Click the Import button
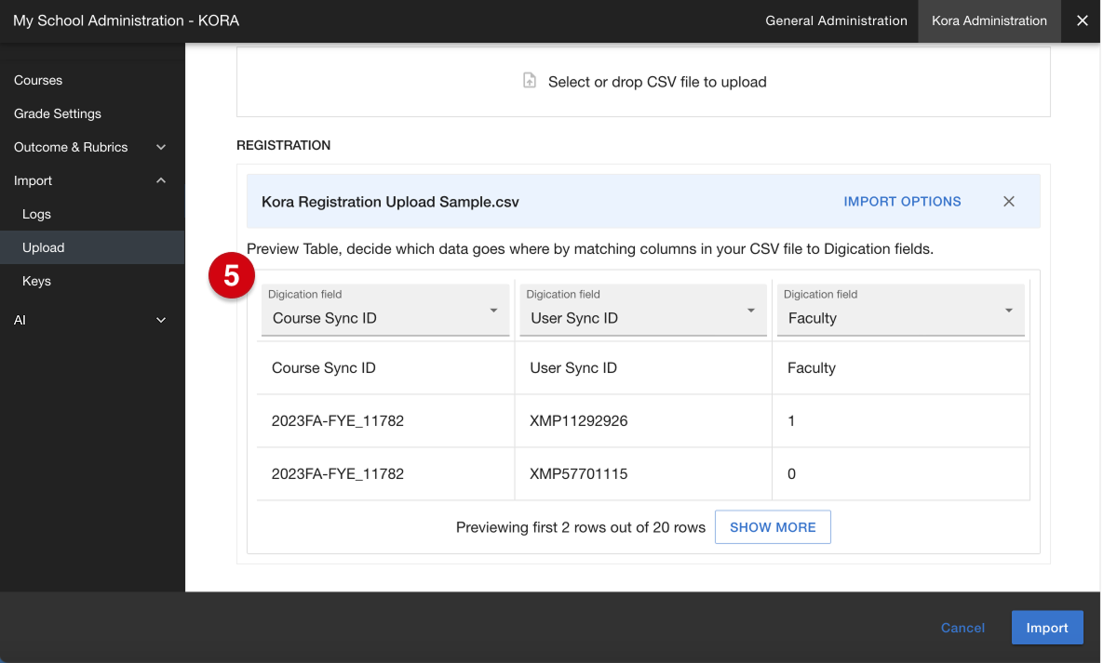 tap(1047, 628)
